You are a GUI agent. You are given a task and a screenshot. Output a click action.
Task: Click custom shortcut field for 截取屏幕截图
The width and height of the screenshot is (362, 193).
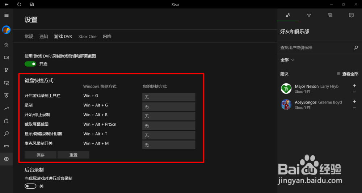(169, 126)
